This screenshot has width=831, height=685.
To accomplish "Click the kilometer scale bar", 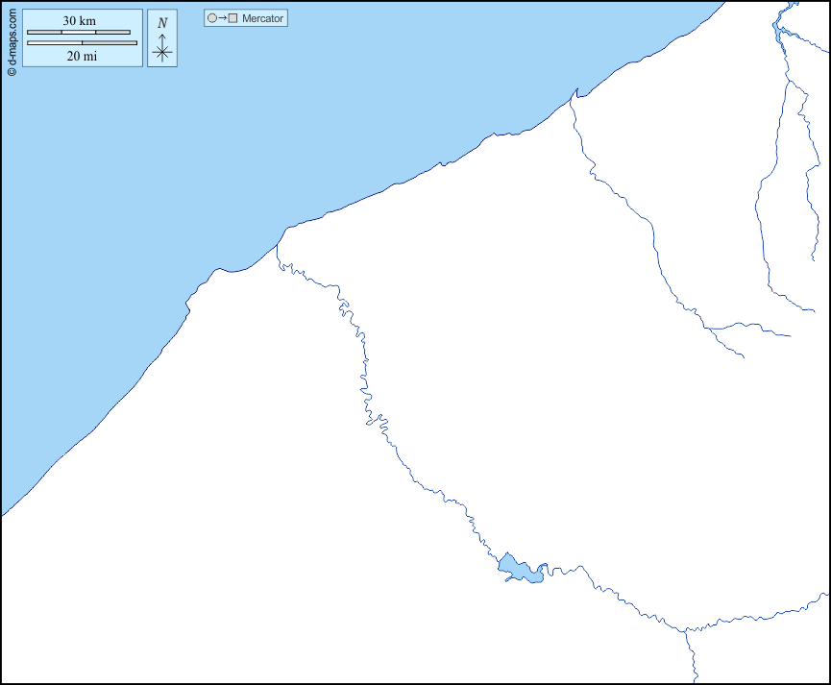I will click(x=79, y=33).
